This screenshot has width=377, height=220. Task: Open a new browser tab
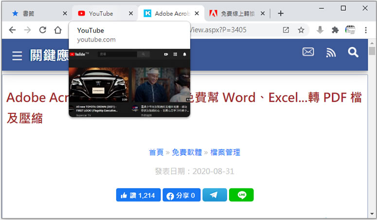280,14
